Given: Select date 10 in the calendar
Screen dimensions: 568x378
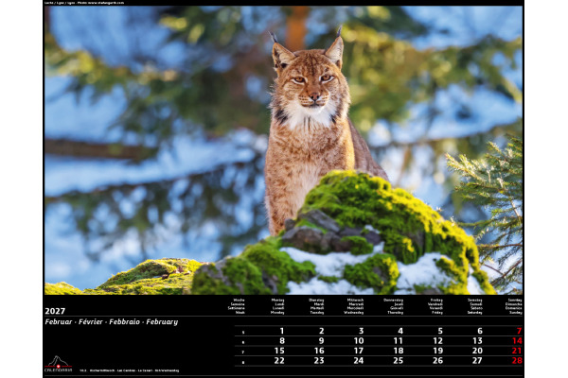Looking at the screenshot, I should 359,341.
